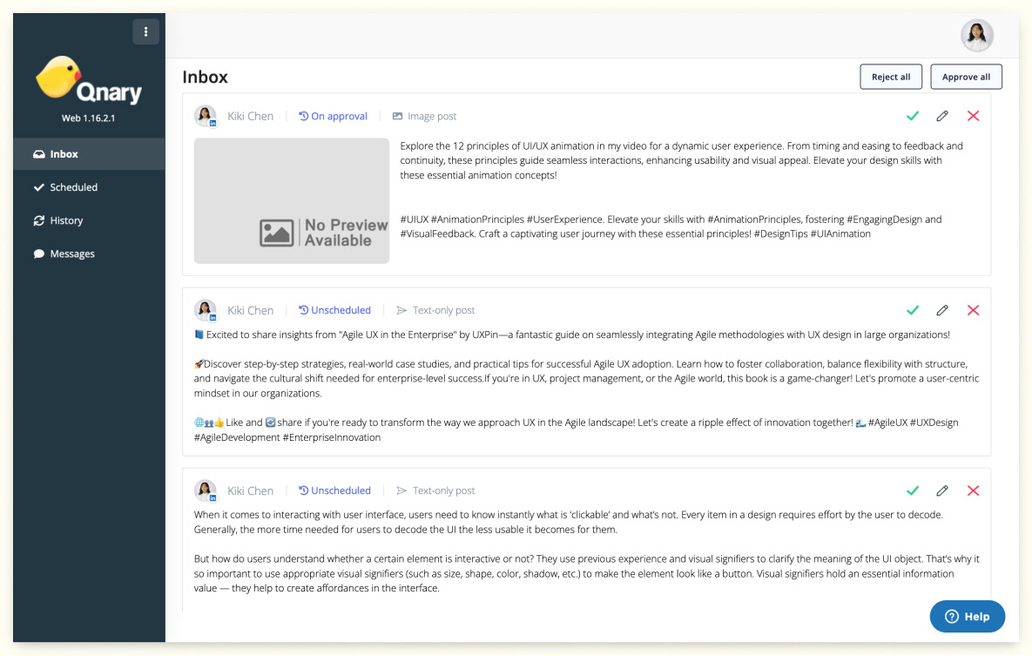Go to Inbox in the sidebar
Screen dimensions: 1032x656
pos(89,154)
